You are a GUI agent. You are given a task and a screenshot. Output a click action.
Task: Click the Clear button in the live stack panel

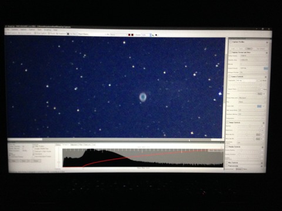pyautogui.click(x=14, y=161)
